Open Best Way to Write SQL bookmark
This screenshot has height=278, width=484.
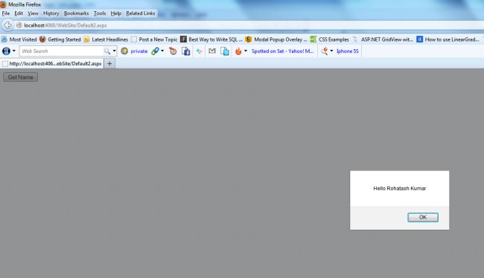click(211, 39)
